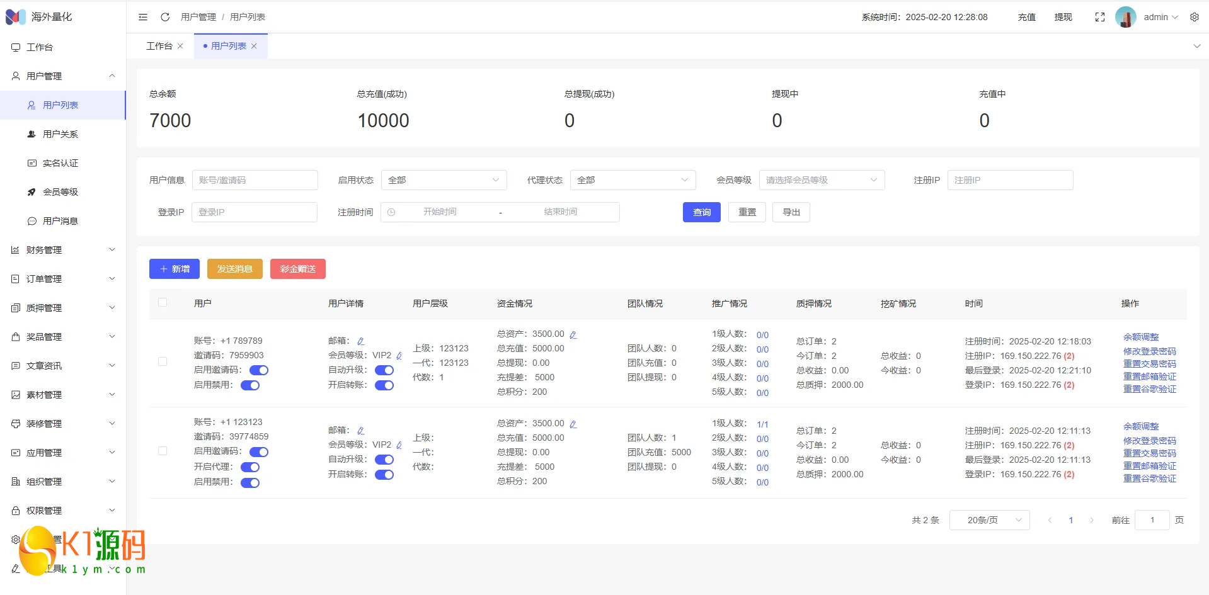Viewport: 1209px width, 595px height.
Task: Open the 启用状态 dropdown
Action: coord(444,180)
